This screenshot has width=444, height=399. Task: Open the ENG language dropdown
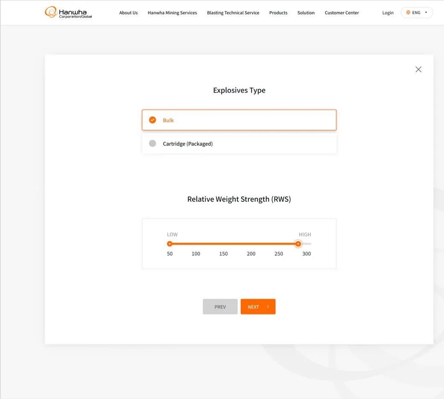tap(417, 13)
